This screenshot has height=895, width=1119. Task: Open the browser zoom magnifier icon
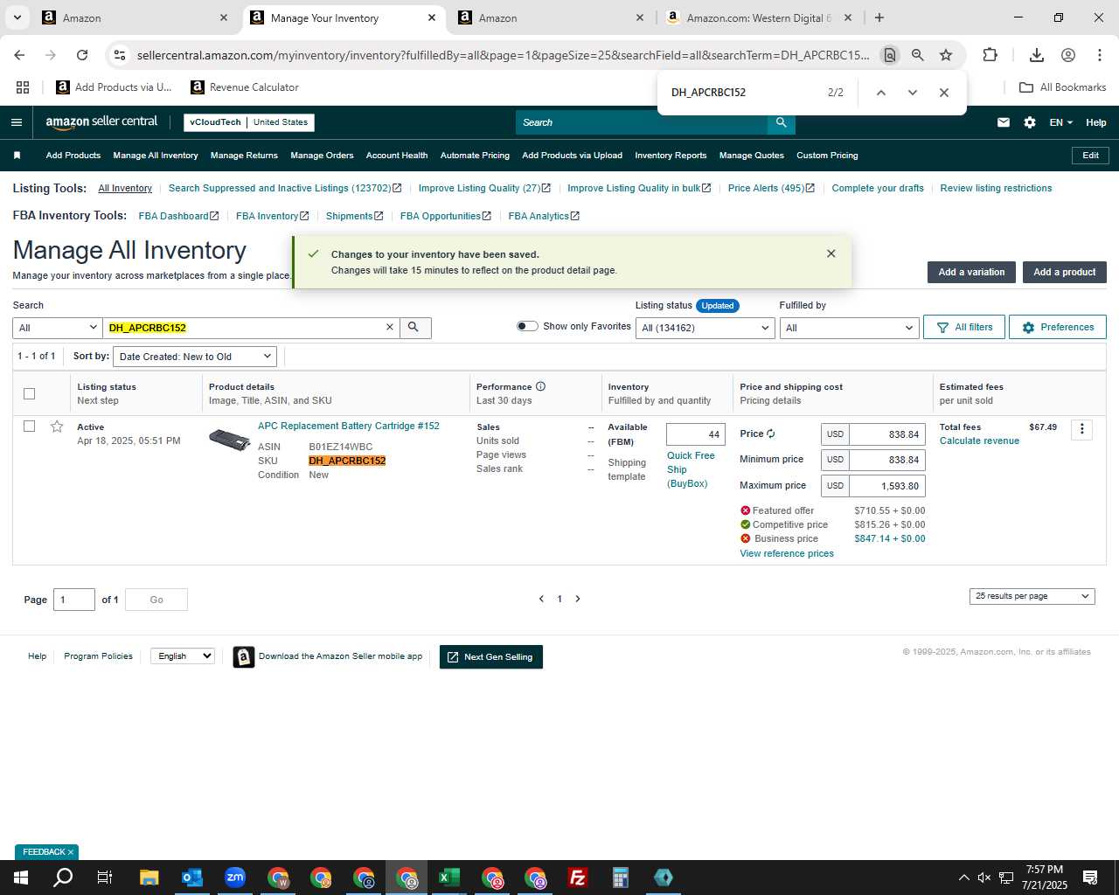[x=918, y=55]
